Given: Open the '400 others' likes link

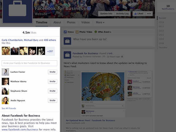Looking at the screenshot, I should click(50, 40).
